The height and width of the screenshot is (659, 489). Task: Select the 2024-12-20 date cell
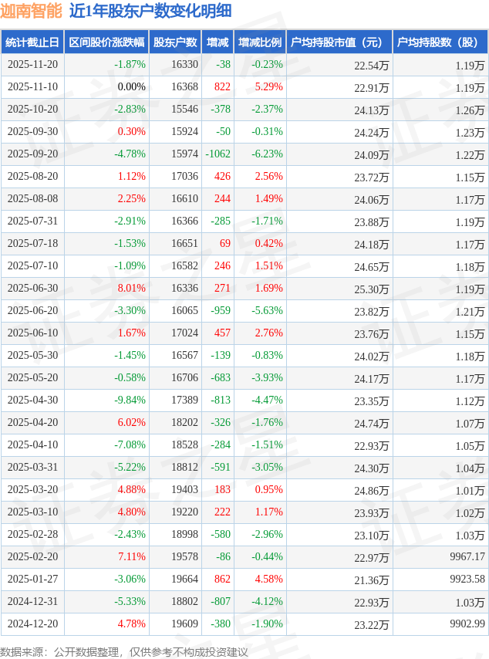32,624
